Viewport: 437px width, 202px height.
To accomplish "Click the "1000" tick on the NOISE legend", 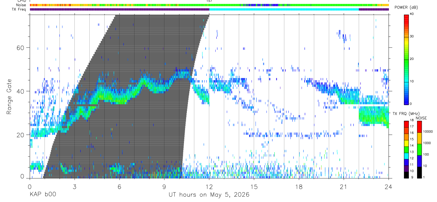I will click(427, 143).
